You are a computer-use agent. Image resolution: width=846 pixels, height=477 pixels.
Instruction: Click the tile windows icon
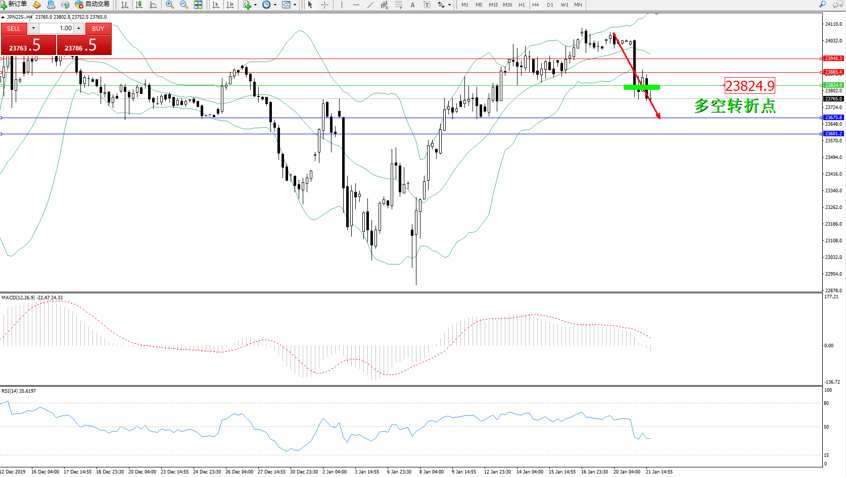198,5
